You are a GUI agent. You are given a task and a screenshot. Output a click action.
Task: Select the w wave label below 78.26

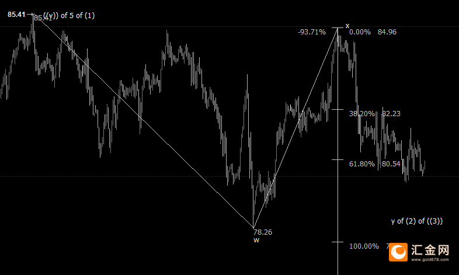[x=256, y=240]
